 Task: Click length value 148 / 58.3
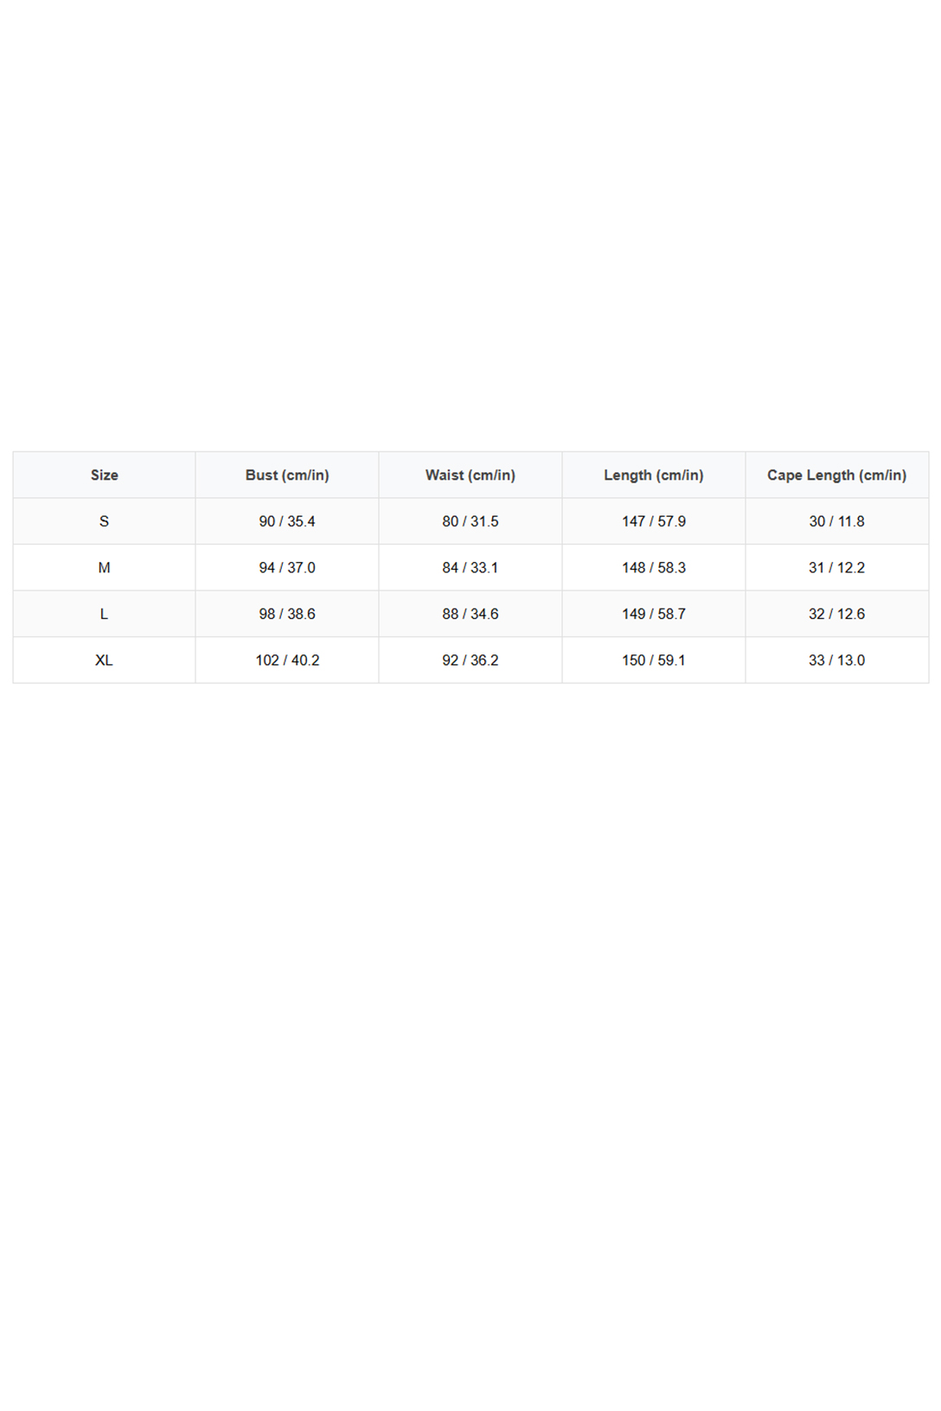coord(654,568)
